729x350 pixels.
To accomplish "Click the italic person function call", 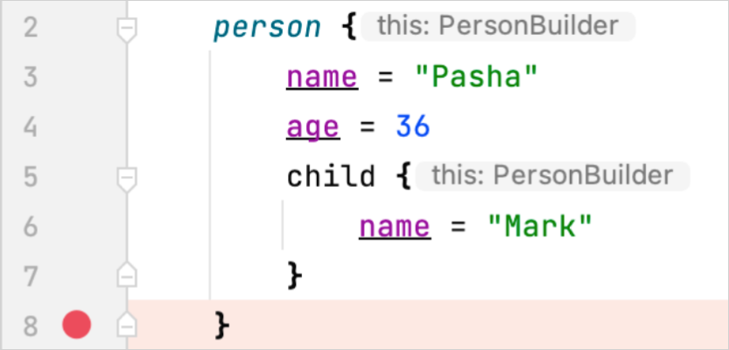I will click(267, 29).
